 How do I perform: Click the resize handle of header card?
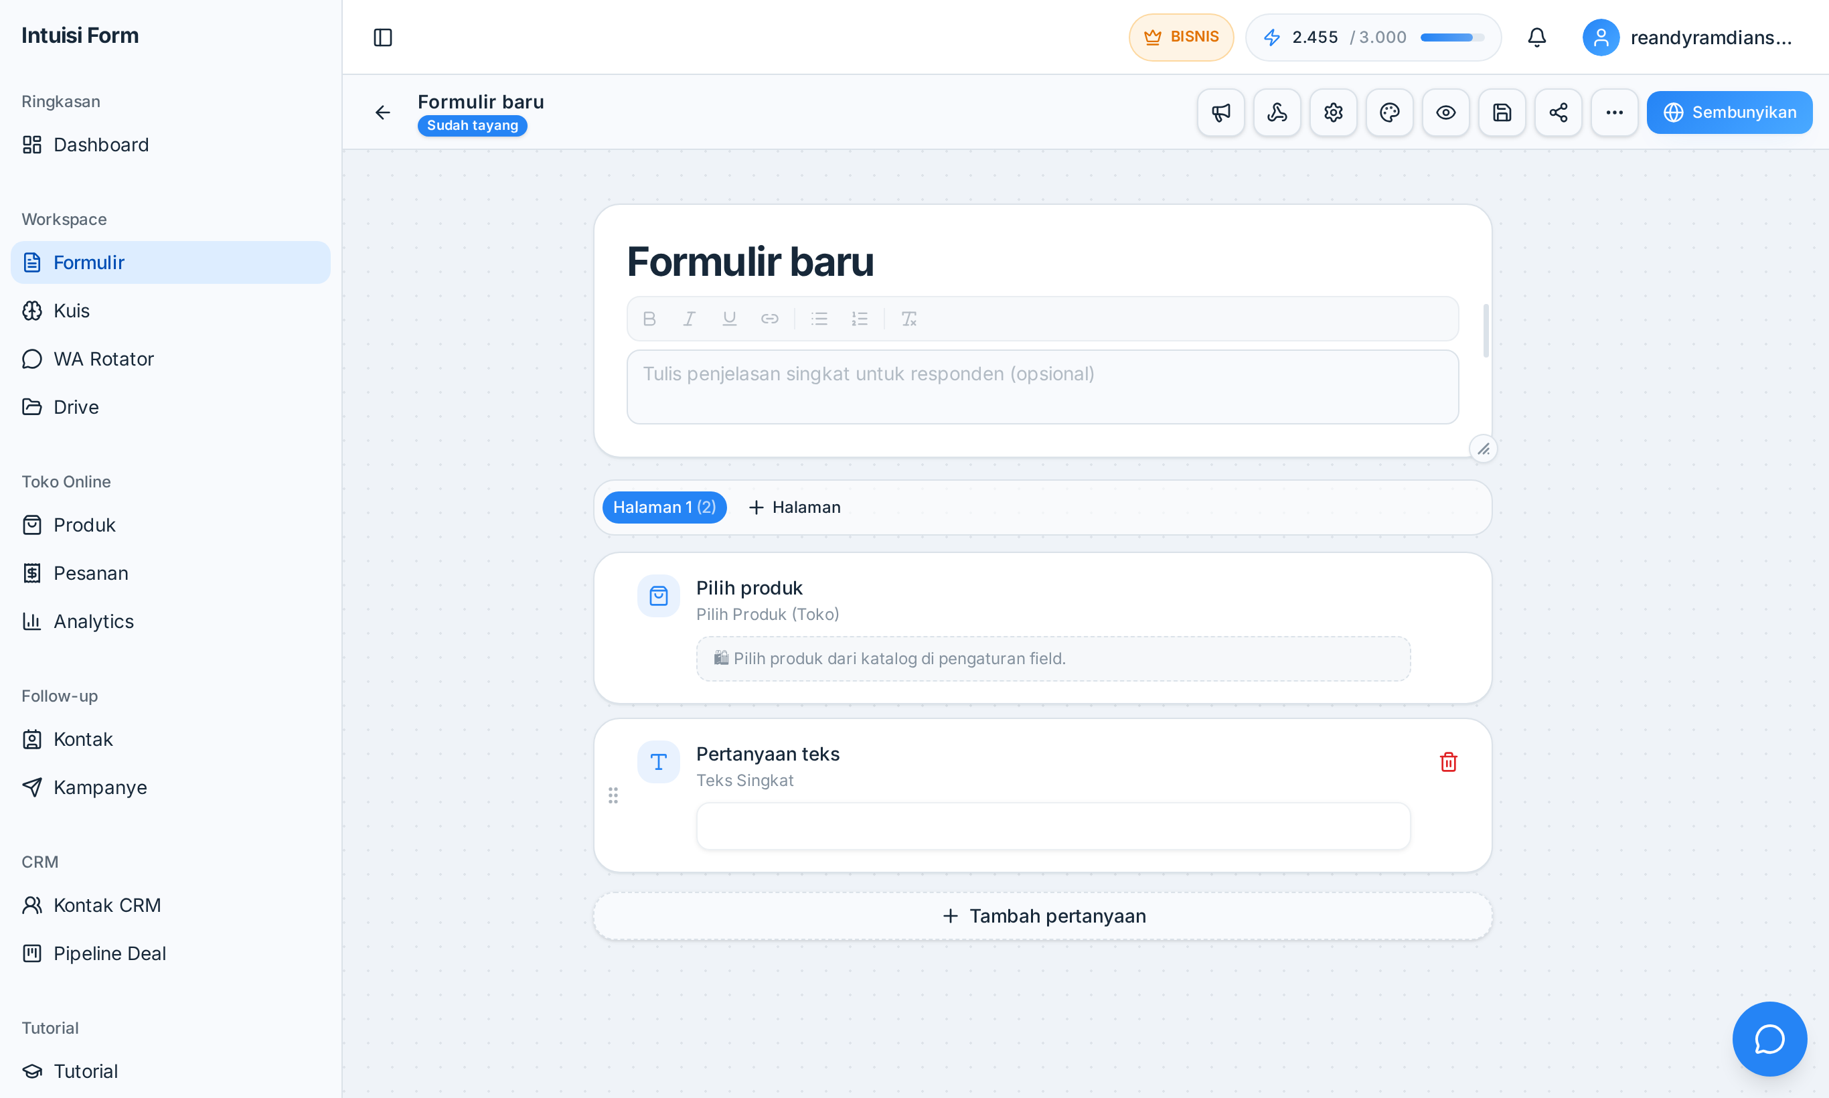(1484, 449)
